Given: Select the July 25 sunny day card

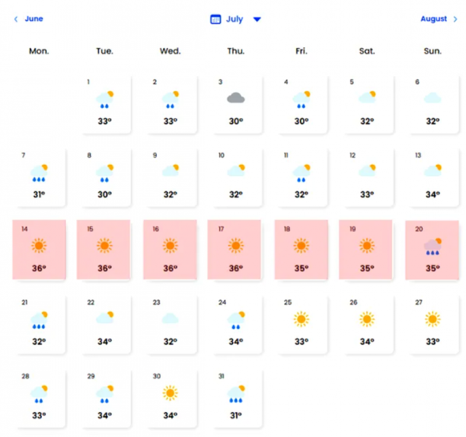Looking at the screenshot, I should coord(301,325).
